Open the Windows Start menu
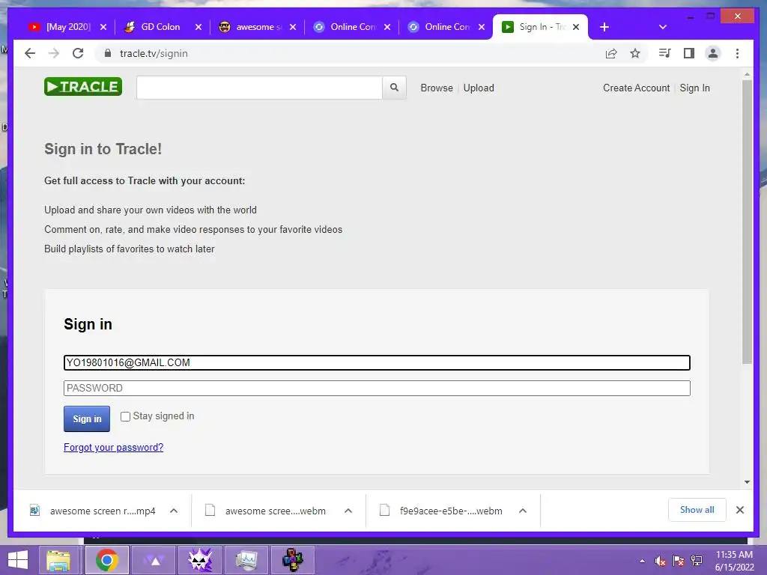 point(18,560)
